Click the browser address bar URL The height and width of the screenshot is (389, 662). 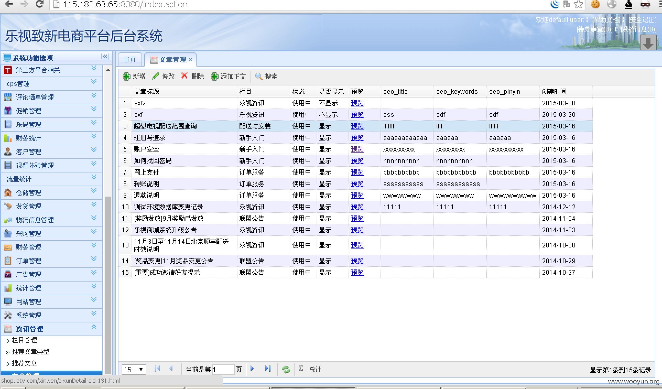[x=125, y=4]
